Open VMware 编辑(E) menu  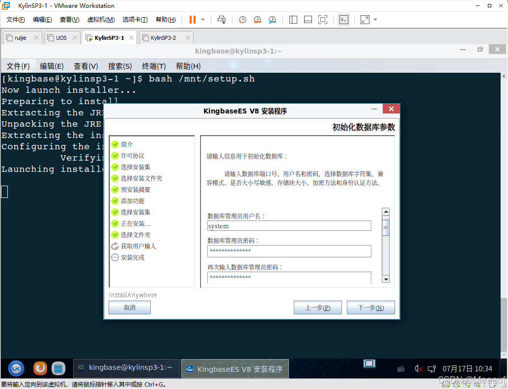coord(42,20)
